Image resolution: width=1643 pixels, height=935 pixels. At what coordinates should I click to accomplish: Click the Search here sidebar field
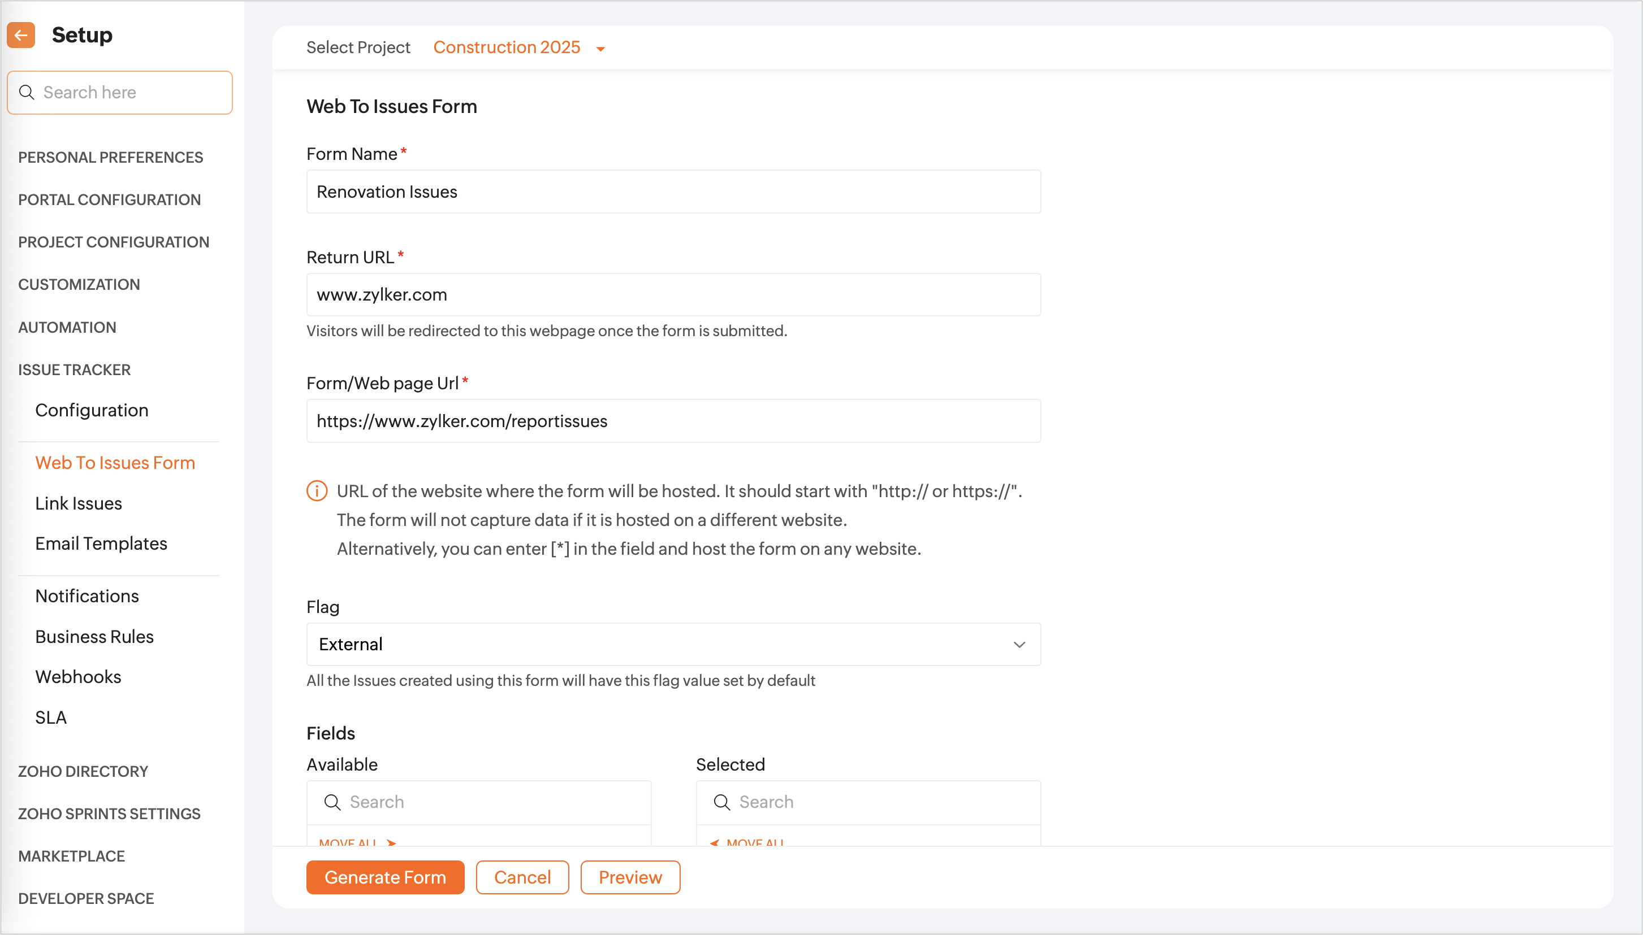pos(128,93)
